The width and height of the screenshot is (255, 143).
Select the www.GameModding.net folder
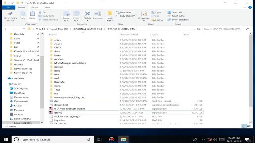(69, 97)
